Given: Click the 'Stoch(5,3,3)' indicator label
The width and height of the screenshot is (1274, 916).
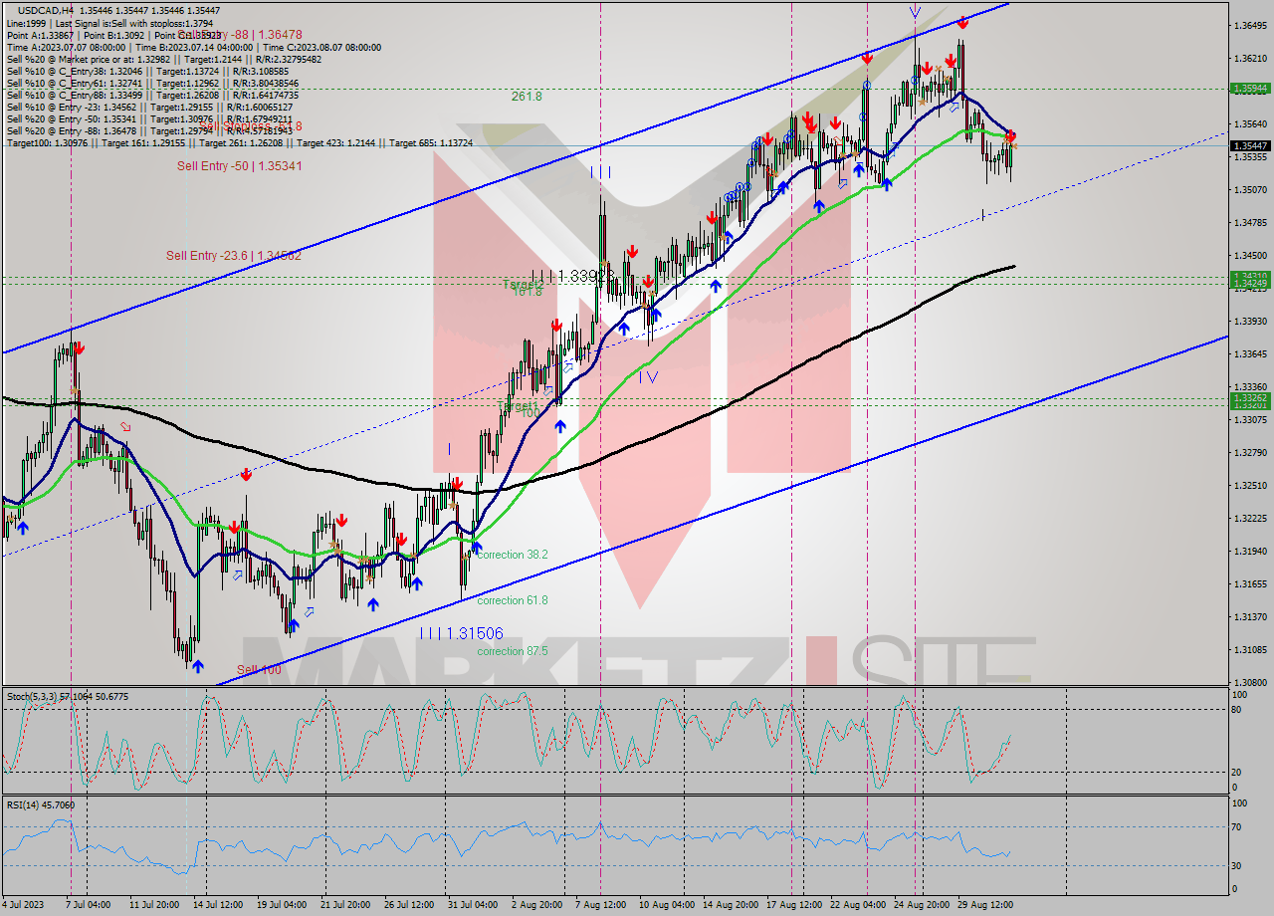Looking at the screenshot, I should pos(68,696).
